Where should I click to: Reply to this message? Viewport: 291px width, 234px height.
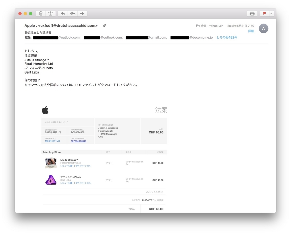pos(63,14)
